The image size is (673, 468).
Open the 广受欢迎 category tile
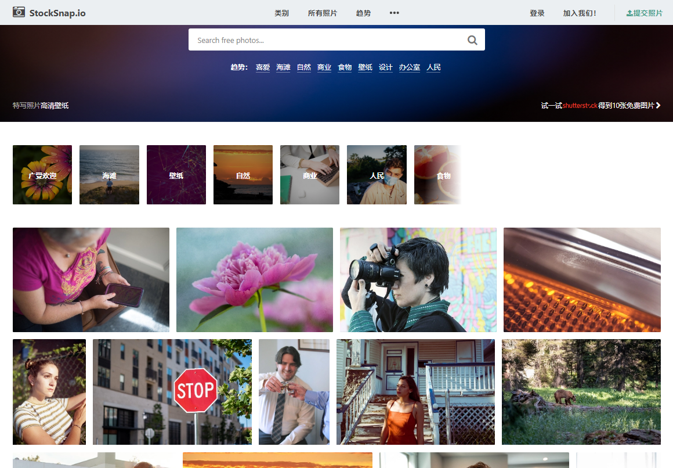(42, 175)
